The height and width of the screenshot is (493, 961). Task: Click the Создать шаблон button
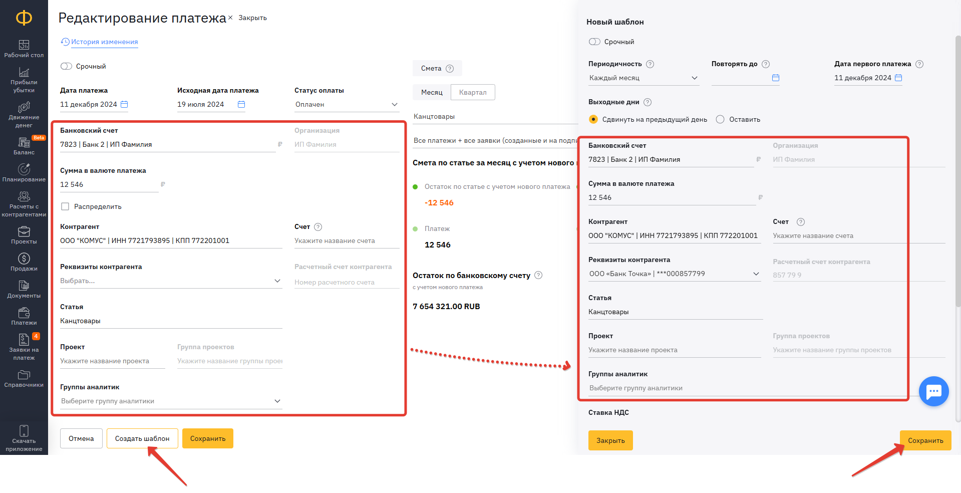[142, 438]
